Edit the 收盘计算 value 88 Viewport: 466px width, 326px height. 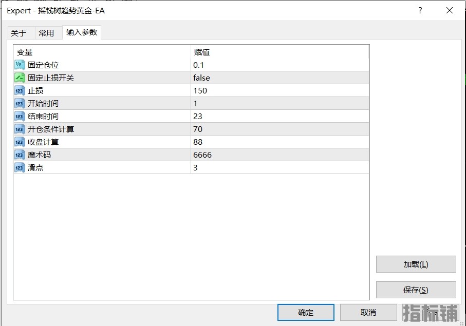point(280,142)
